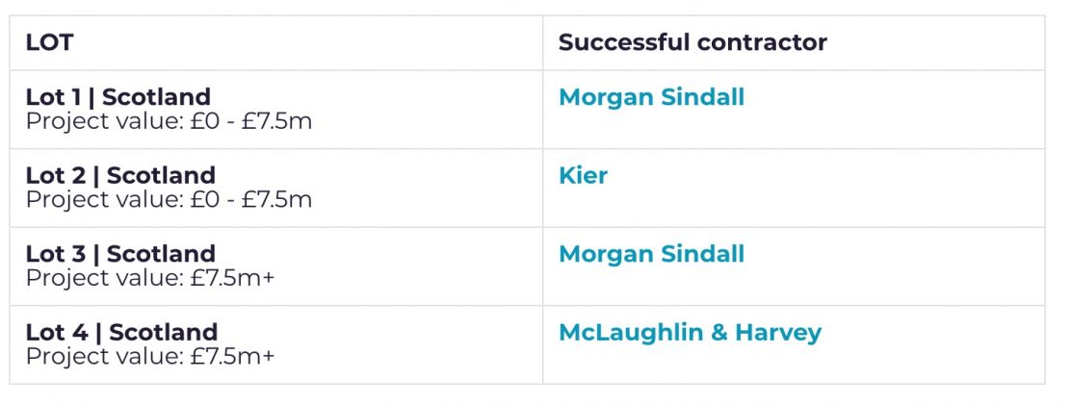Click the word Scotland in Lot 1 row
This screenshot has height=404, width=1071.
pyautogui.click(x=156, y=97)
